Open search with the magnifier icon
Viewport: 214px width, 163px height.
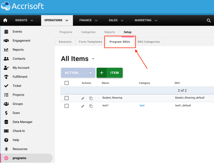click(209, 20)
